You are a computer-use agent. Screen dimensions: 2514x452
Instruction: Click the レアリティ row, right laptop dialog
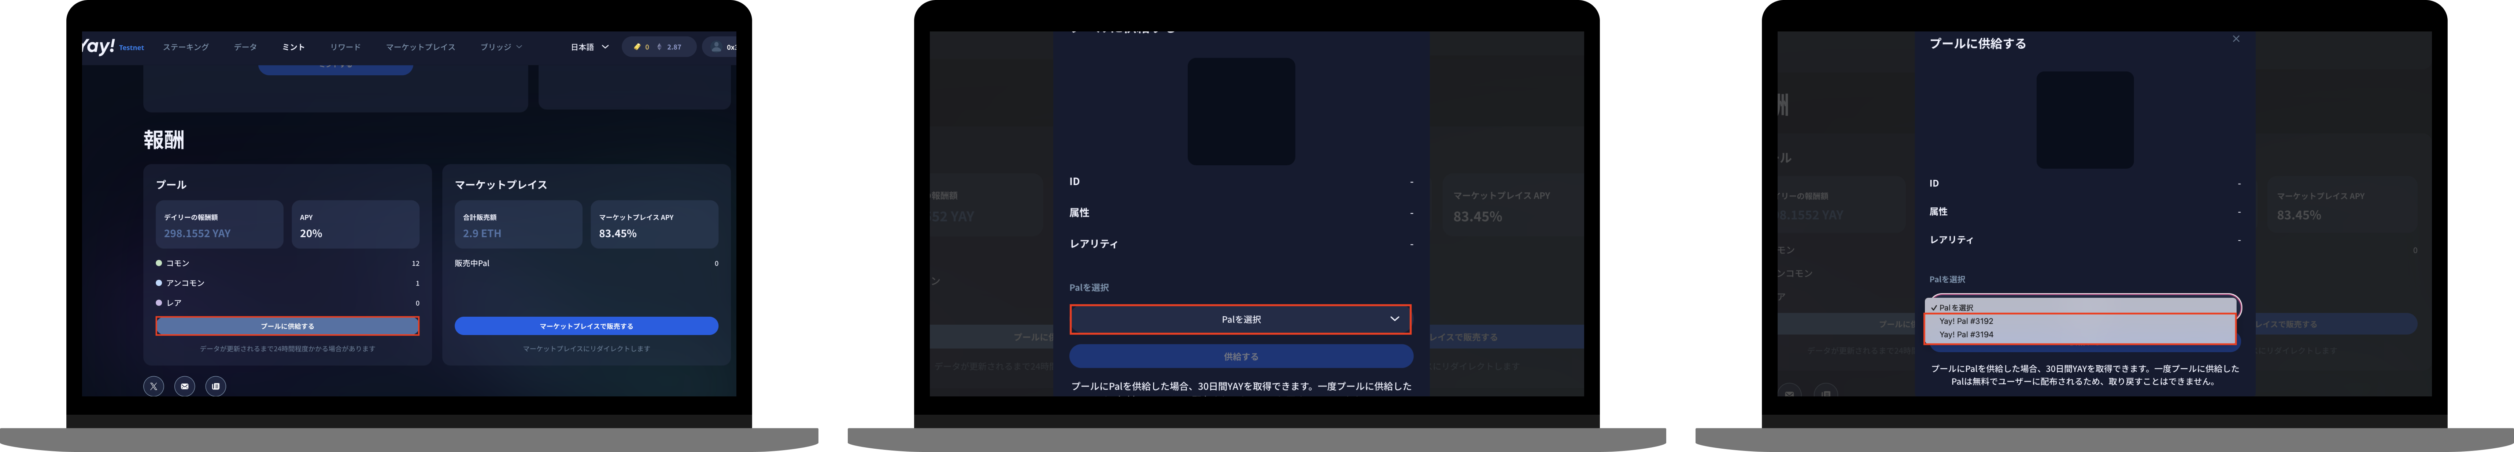(2085, 240)
